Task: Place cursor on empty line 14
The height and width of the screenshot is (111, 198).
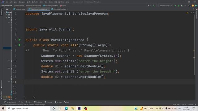Action: point(110,82)
